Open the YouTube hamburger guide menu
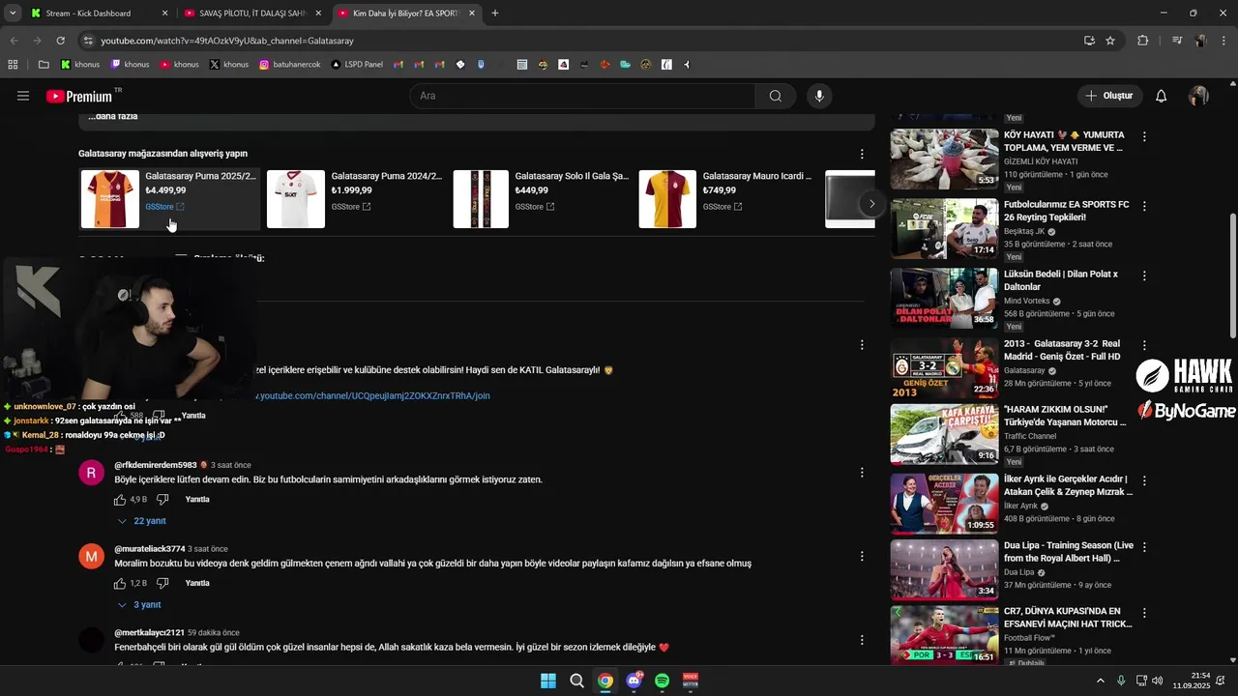The width and height of the screenshot is (1238, 696). pyautogui.click(x=23, y=96)
